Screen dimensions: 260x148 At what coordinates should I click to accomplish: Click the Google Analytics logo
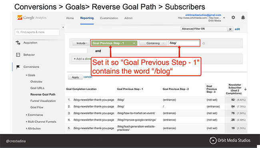(x=32, y=18)
